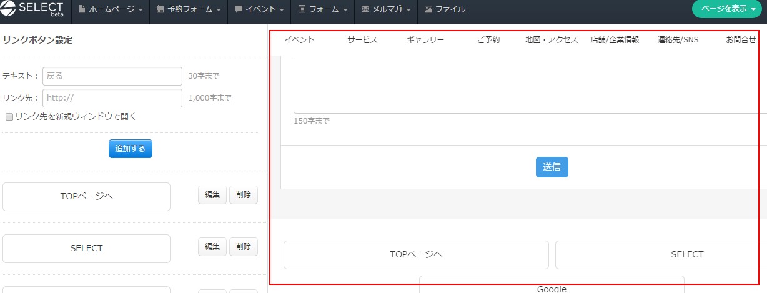767x293 pixels.
Task: Enable リンク先を新規ウィンドウで開く checkbox
Action: point(9,117)
